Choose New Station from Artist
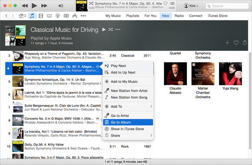 click(x=128, y=91)
